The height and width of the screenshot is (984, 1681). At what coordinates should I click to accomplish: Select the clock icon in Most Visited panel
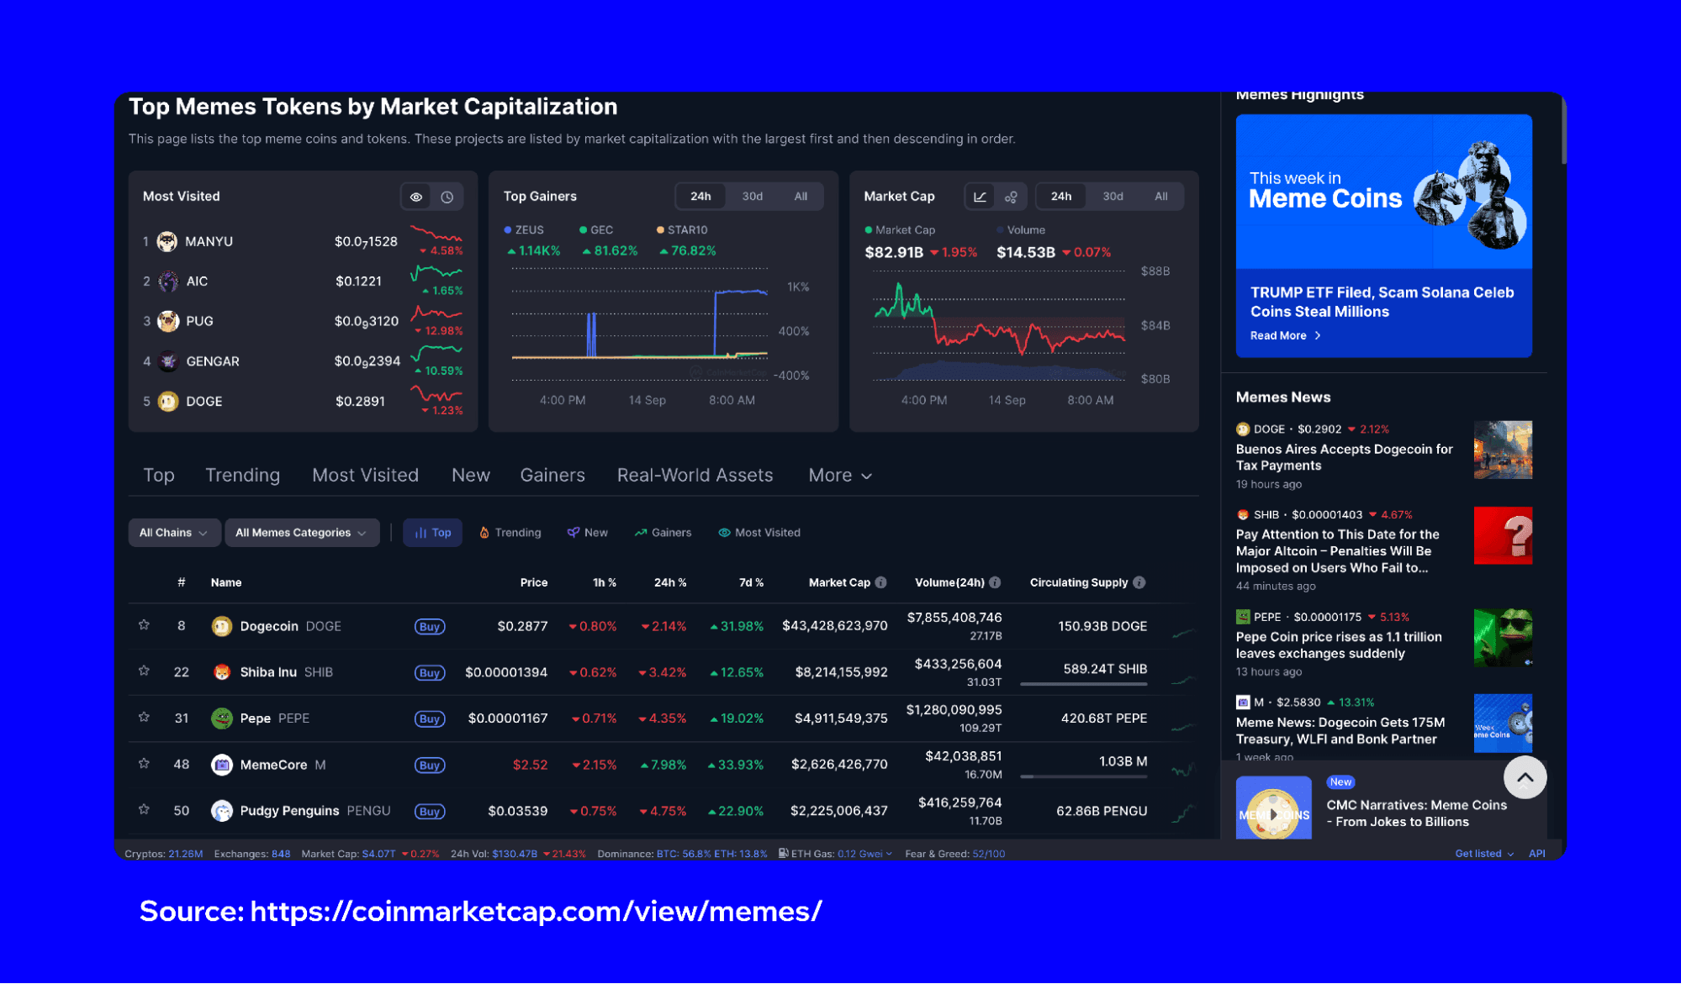click(447, 196)
